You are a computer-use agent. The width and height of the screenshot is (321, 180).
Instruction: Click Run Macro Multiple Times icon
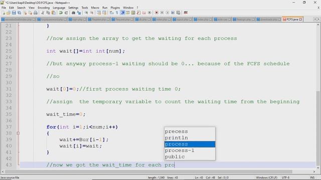(x=173, y=12)
